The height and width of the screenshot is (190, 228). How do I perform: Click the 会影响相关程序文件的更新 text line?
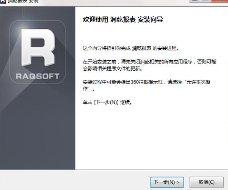coord(112,68)
